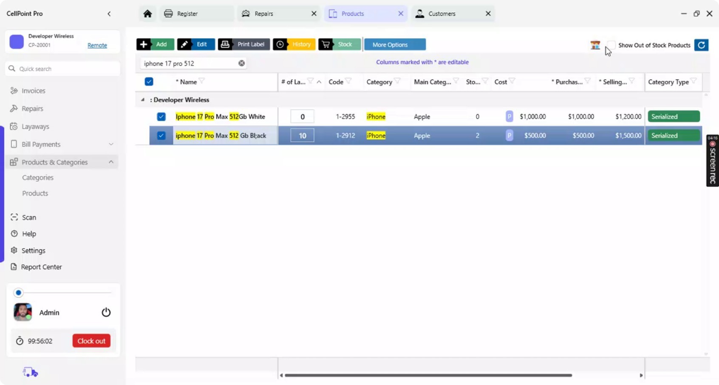Click the P cost badge for White iPhone
Screen dimensions: 719x385
pyautogui.click(x=509, y=116)
